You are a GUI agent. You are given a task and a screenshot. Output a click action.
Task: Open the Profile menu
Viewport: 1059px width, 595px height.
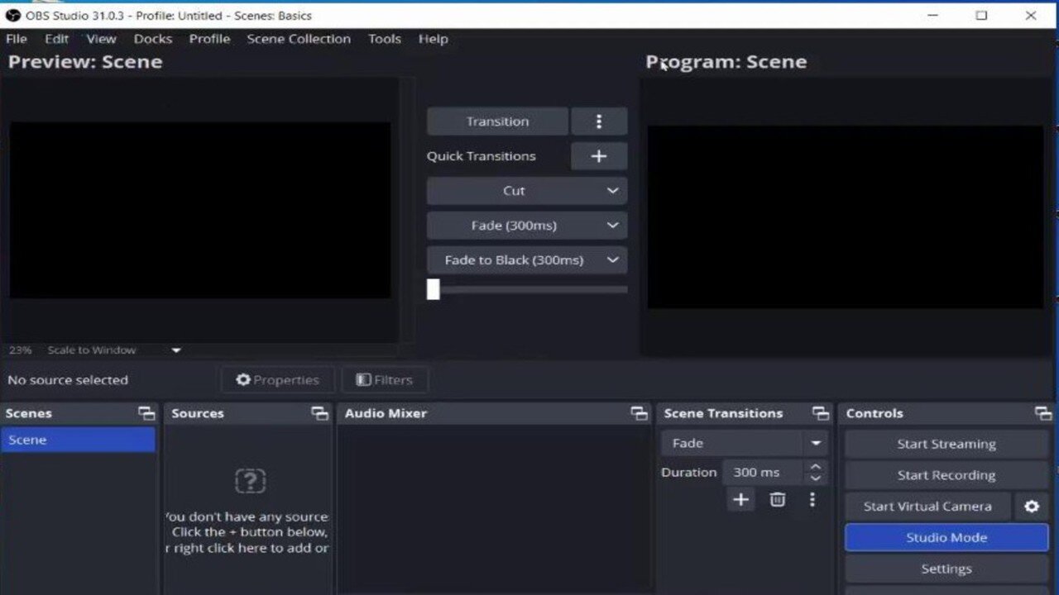209,39
